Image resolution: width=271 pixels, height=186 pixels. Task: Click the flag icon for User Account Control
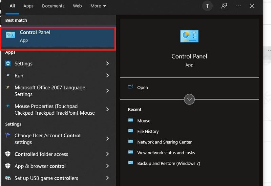8,135
